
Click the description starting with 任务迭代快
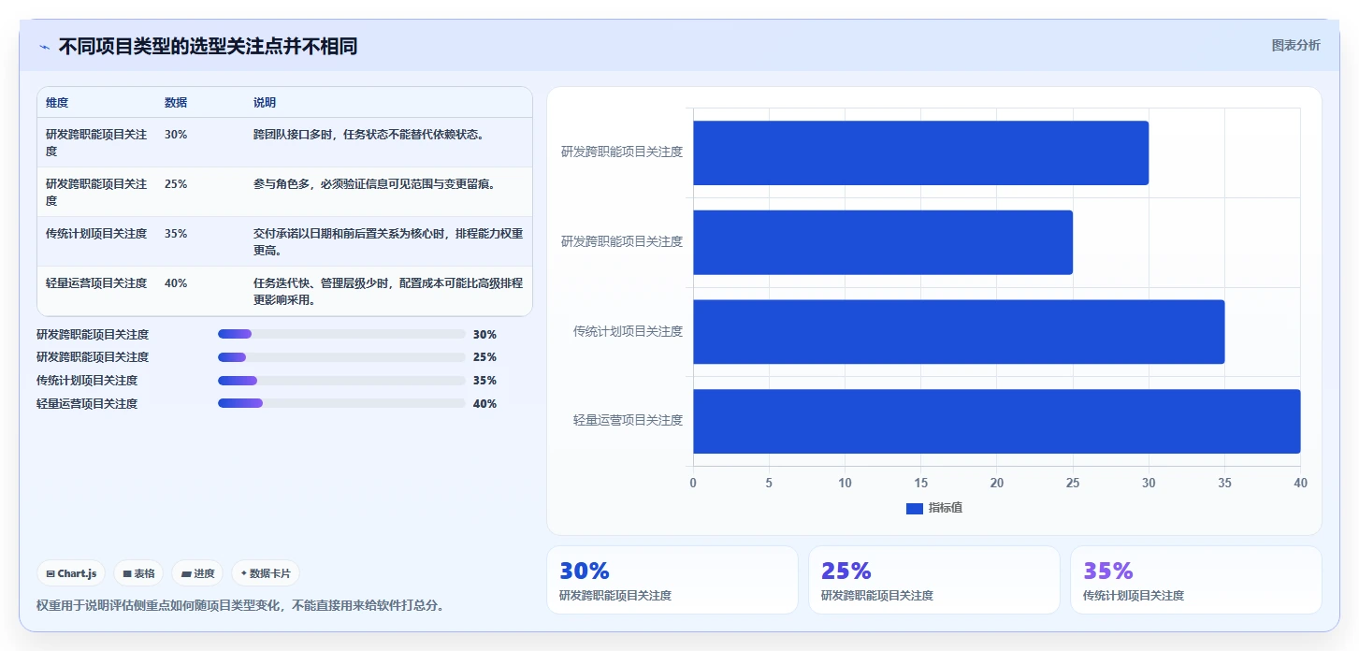click(x=388, y=292)
